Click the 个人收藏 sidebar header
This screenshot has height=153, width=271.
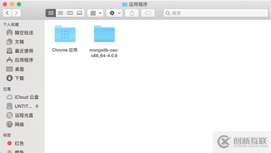[x=11, y=25]
